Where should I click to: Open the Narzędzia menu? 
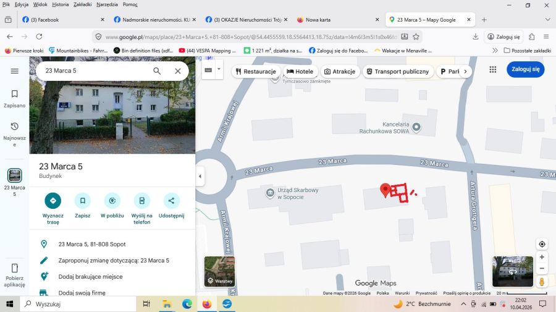click(x=107, y=4)
